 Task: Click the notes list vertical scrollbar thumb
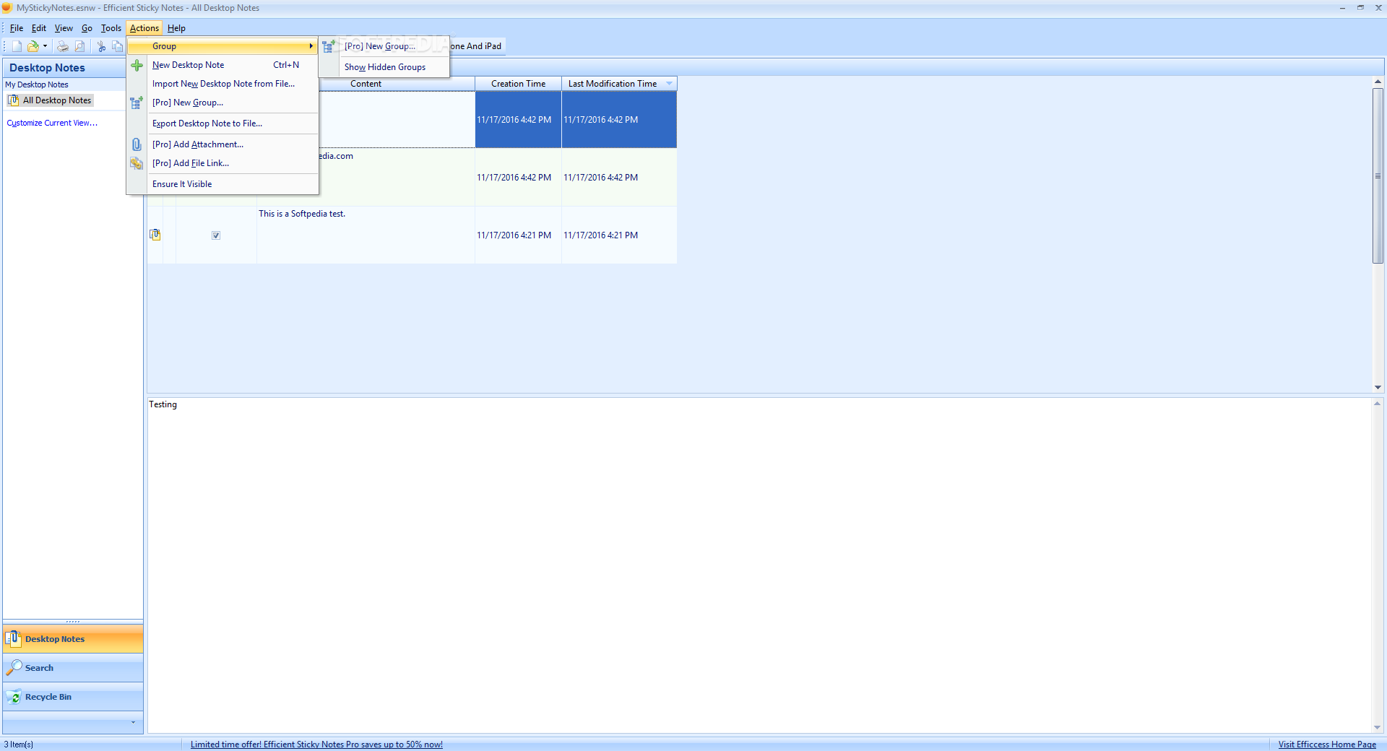[x=1378, y=175]
